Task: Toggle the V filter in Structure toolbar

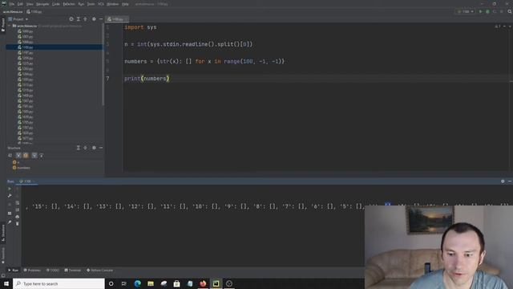Action: [18, 155]
